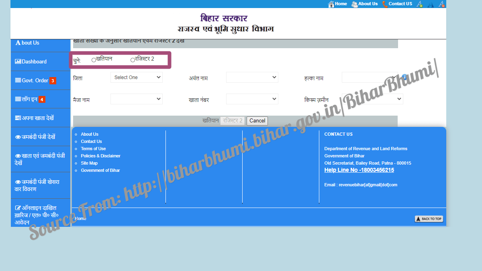
Task: Click BACK TO TOP at page bottom
Action: tap(429, 218)
